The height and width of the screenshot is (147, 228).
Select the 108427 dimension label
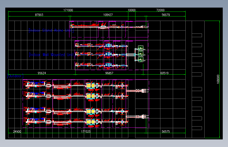pos(108,15)
